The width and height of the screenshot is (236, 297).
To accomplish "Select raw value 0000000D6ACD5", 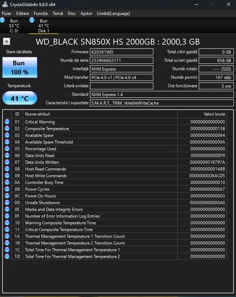I will [x=207, y=175].
